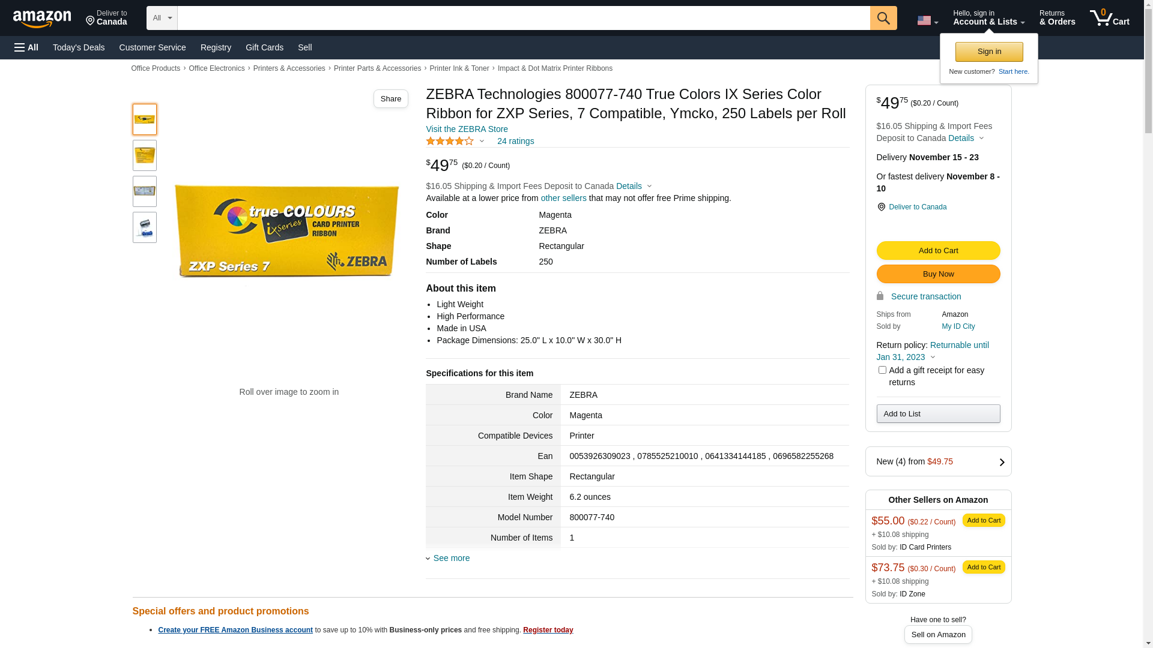This screenshot has width=1153, height=648.
Task: Click inside the search input field
Action: [x=522, y=18]
